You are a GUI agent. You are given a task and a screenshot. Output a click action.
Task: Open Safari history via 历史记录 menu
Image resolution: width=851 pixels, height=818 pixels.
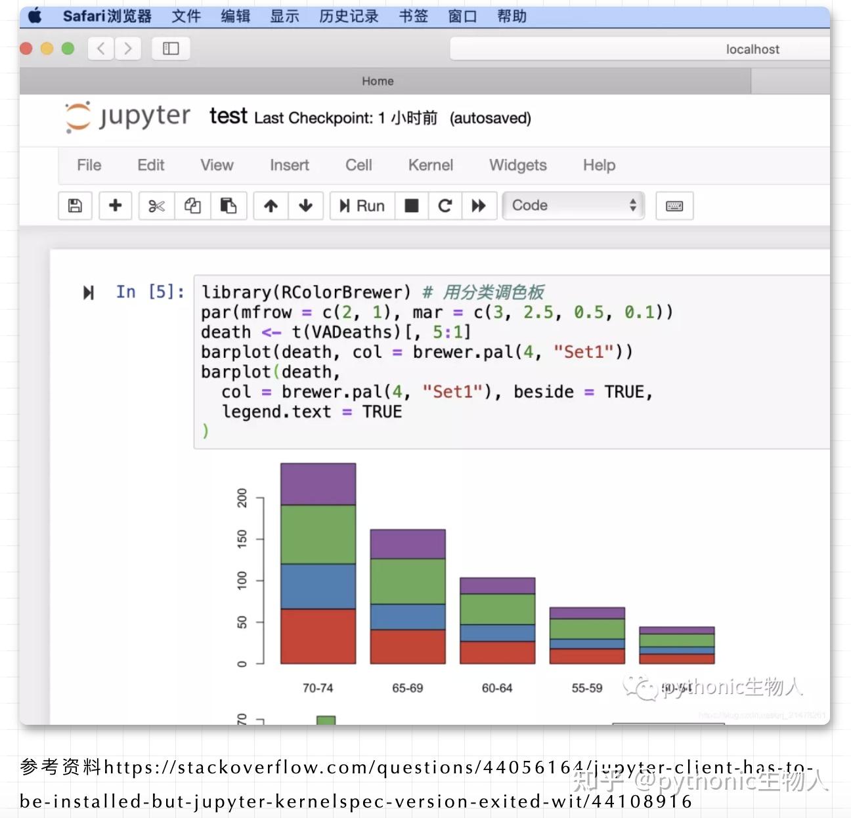pyautogui.click(x=348, y=16)
